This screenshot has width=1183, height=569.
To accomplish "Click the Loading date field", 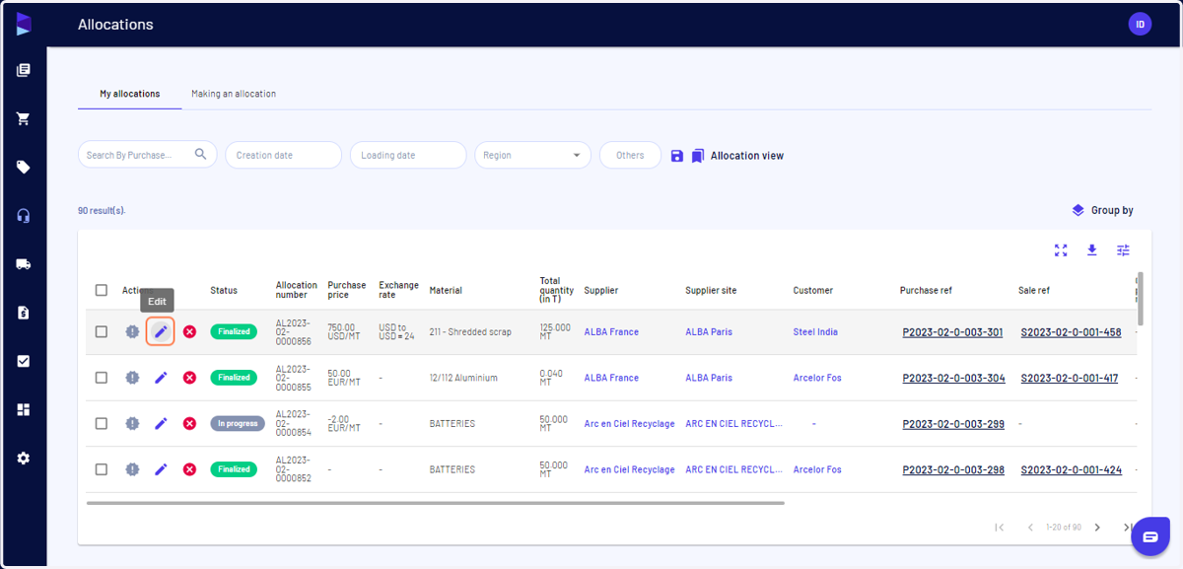I will click(x=408, y=155).
